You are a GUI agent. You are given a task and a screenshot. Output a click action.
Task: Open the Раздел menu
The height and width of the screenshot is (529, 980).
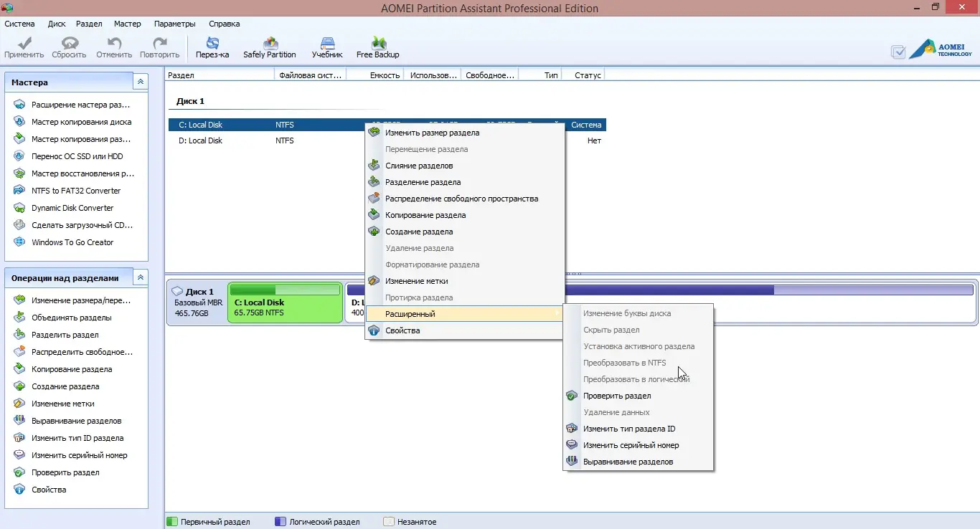click(90, 24)
